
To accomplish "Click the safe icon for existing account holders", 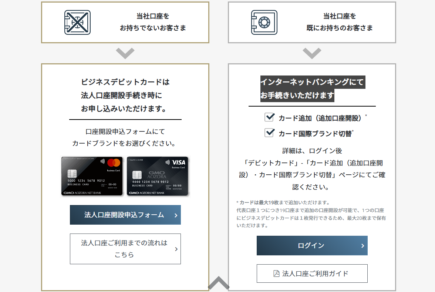I will [264, 22].
